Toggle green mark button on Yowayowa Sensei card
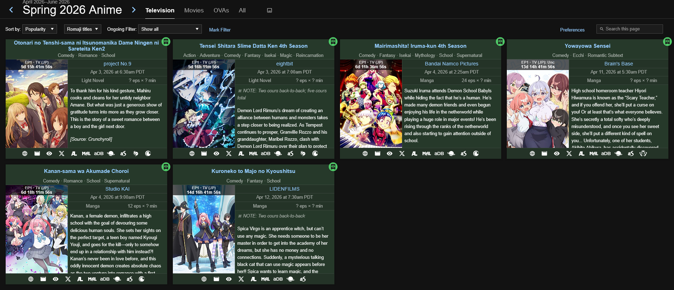 point(667,42)
